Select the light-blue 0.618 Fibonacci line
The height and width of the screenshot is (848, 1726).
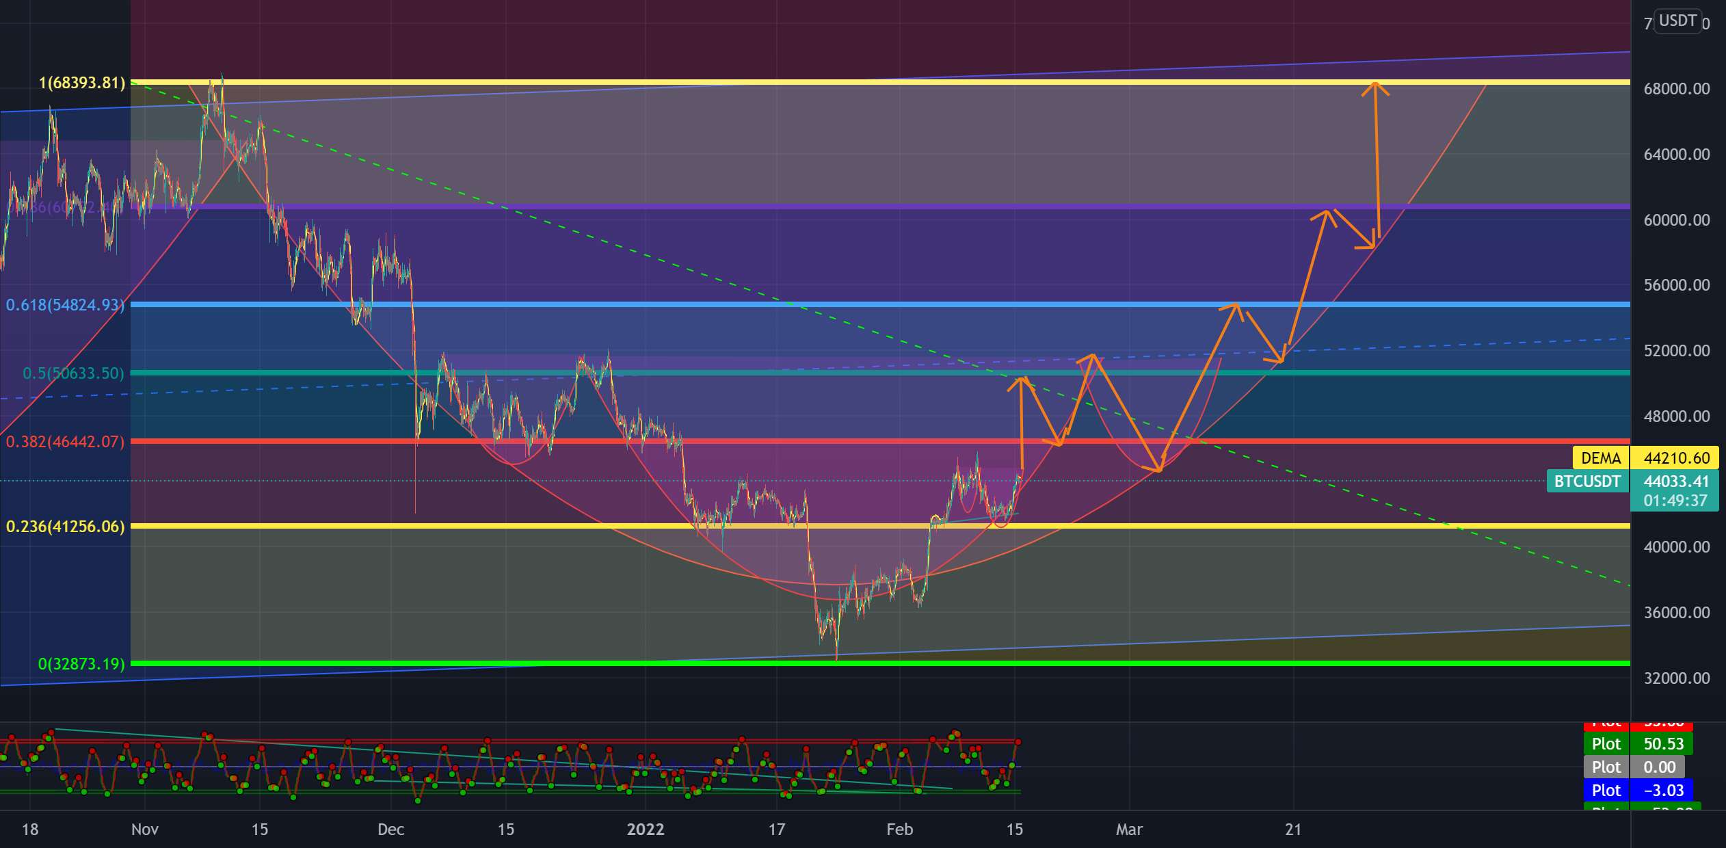pos(880,304)
